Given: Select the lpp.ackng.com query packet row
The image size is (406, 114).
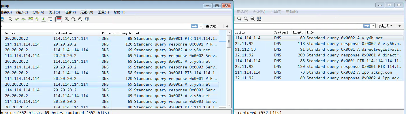Looking at the screenshot, I should point(318,72).
